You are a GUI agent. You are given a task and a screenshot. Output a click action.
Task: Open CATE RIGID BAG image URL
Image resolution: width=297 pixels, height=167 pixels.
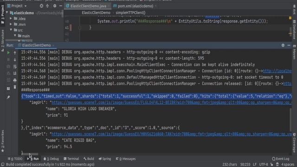[171, 134]
